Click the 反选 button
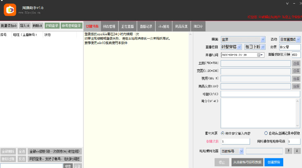This screenshot has height=168, width=302. pyautogui.click(x=22, y=159)
